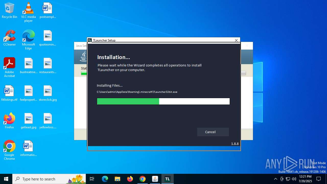Launch Chrome from the taskbar
The image size is (327, 184).
point(143,179)
